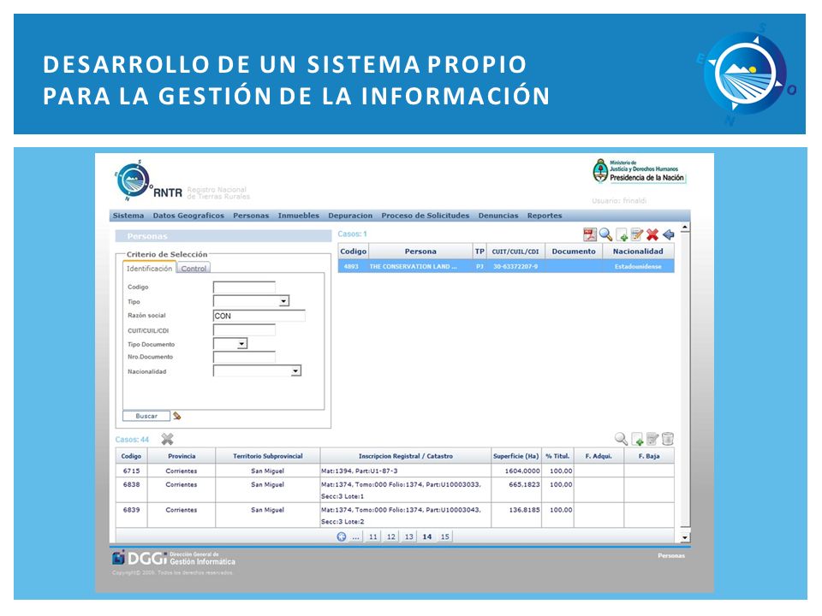Click scrollbar up arrow
The height and width of the screenshot is (616, 822).
pyautogui.click(x=685, y=228)
